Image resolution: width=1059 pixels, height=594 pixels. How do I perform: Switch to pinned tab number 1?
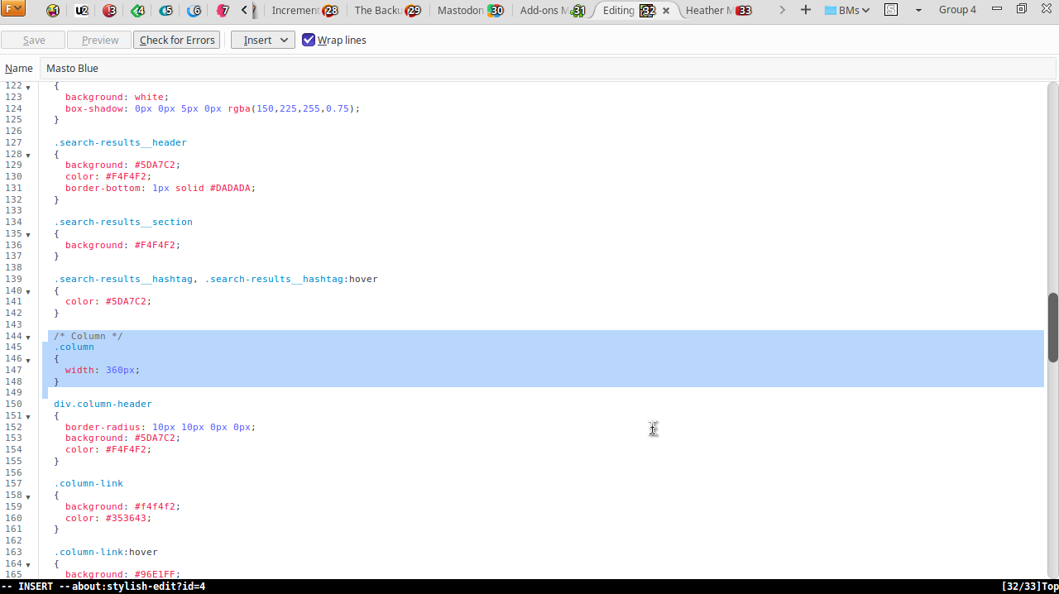[53, 11]
